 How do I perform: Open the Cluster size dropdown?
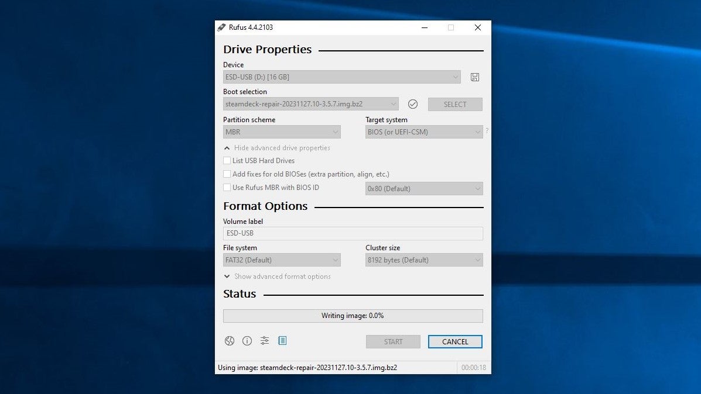click(423, 260)
